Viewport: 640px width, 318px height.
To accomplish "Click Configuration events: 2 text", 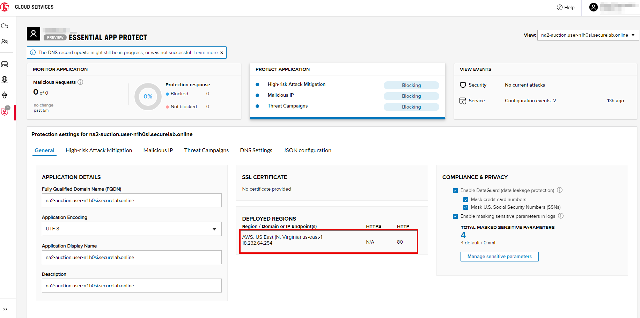I will click(530, 101).
